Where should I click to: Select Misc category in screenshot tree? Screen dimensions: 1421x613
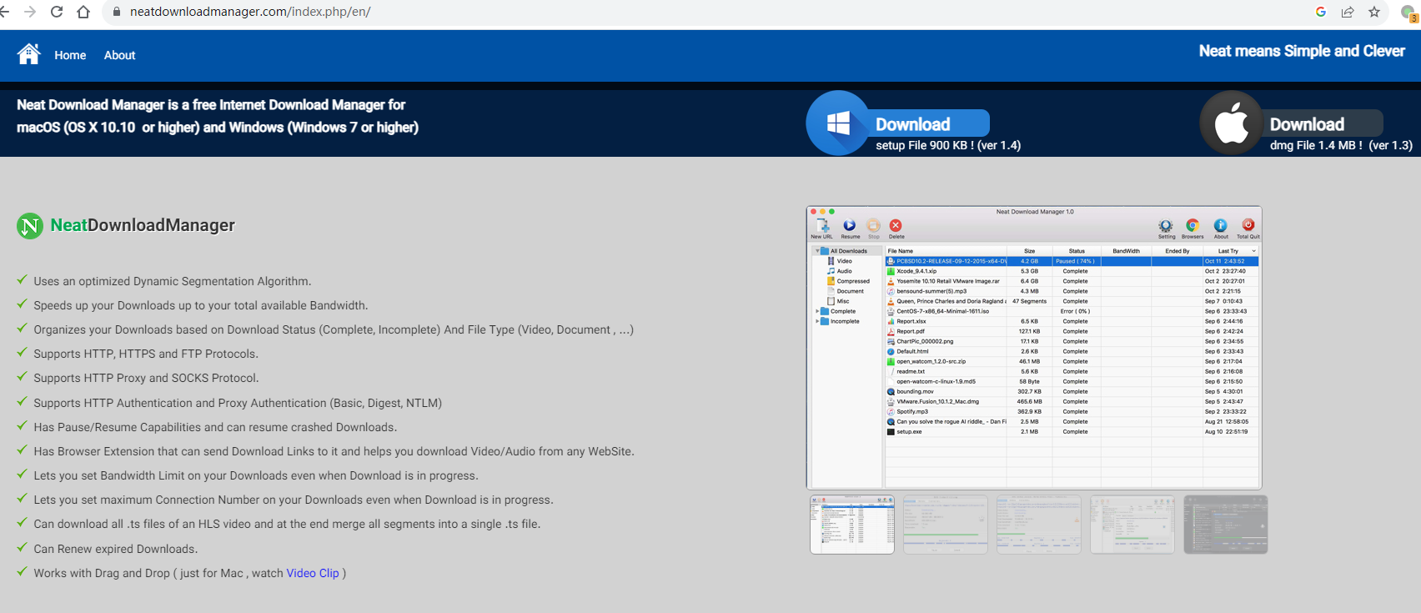click(x=838, y=301)
